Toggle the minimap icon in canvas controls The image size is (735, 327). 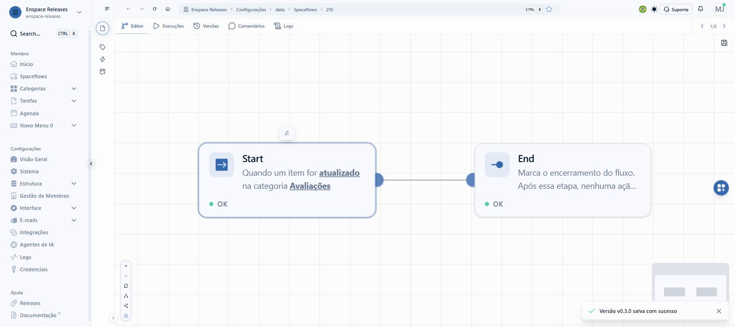click(126, 316)
